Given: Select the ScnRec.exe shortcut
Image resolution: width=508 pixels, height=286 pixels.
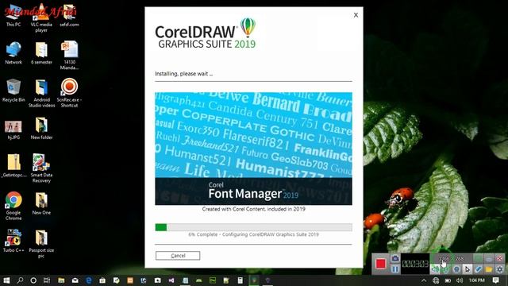Looking at the screenshot, I should coord(69,93).
